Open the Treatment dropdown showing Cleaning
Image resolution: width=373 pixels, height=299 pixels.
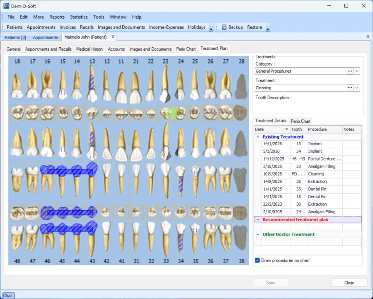pyautogui.click(x=356, y=88)
